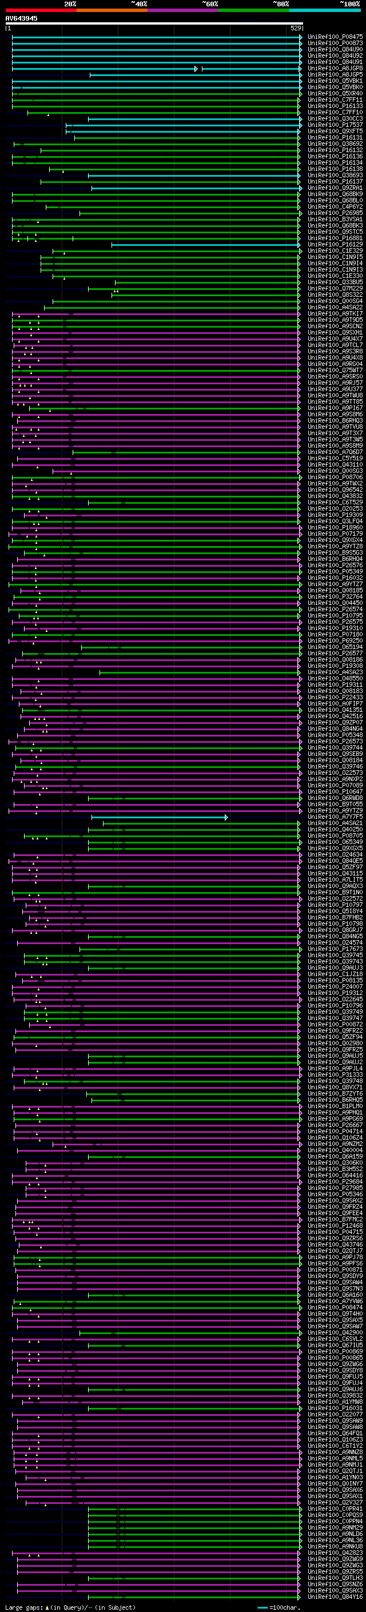This screenshot has width=366, height=1612.
Task: Select label UniRef100_B3VSA1
Action: tap(335, 219)
